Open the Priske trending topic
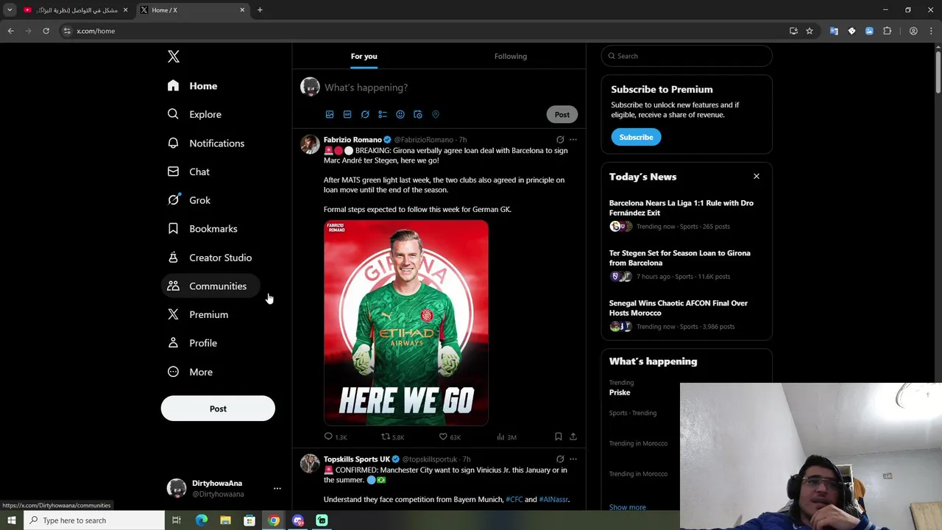 (620, 393)
